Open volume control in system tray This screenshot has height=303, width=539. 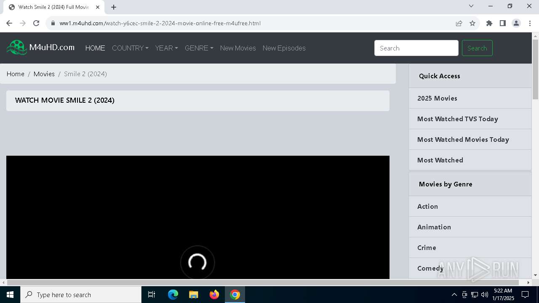[485, 295]
